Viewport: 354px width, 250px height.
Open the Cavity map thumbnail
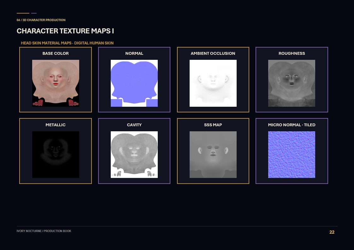(x=134, y=155)
